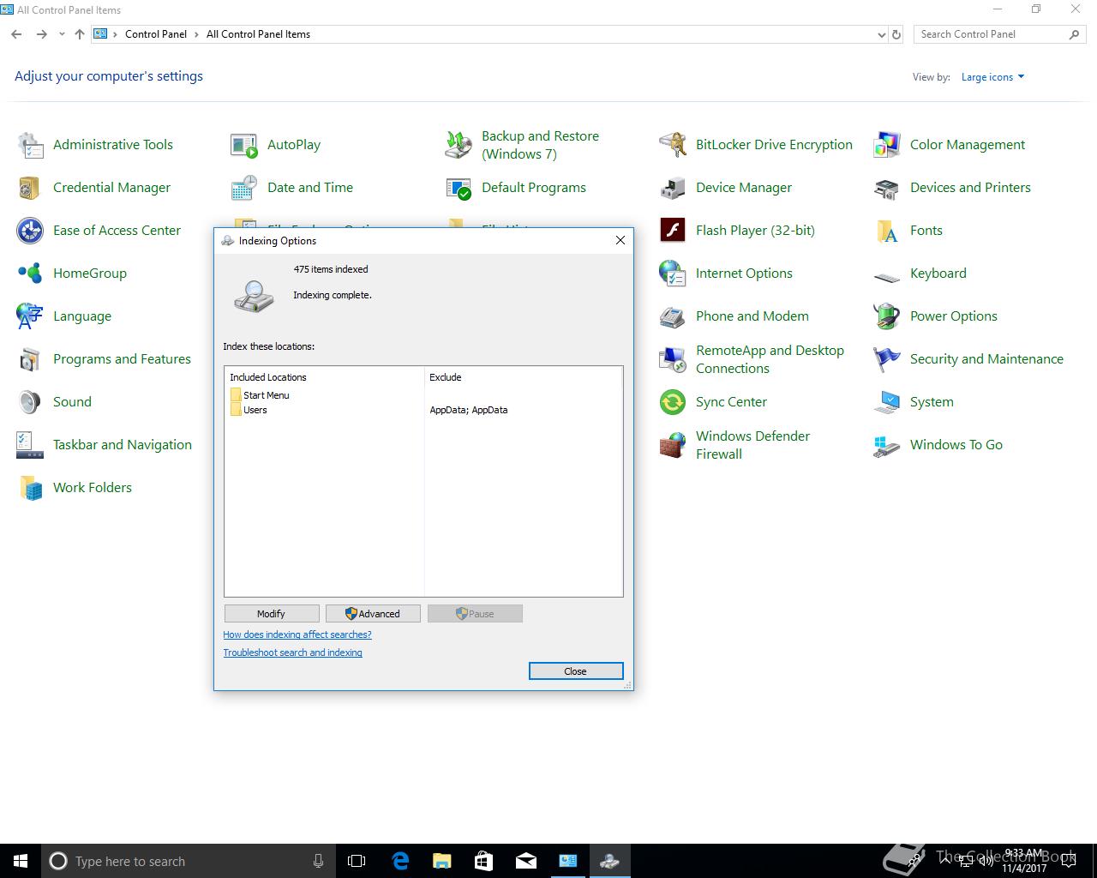Open Windows To Go icon
1097x878 pixels.
point(887,445)
